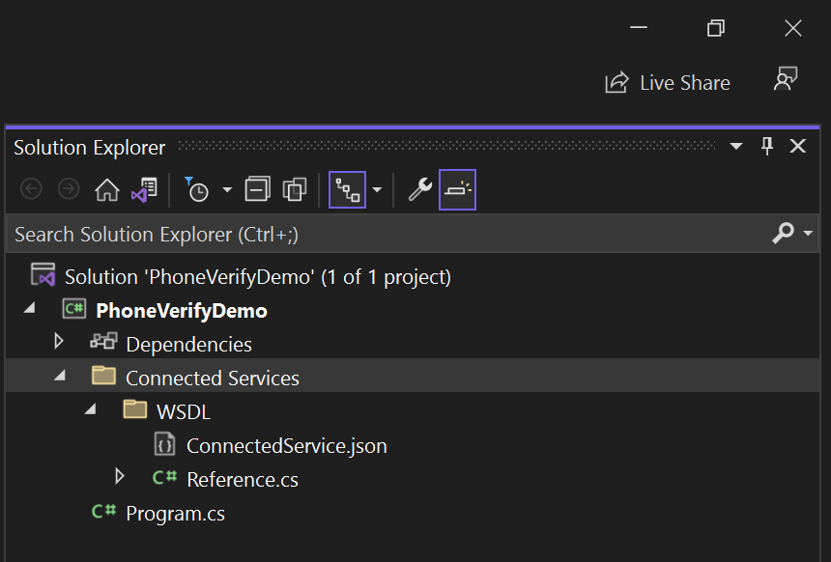
Task: Select ConnectedService.json file
Action: [286, 446]
